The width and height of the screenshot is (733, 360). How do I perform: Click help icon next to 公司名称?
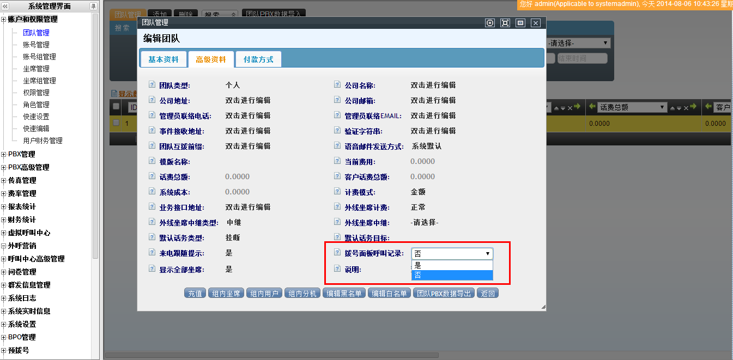click(337, 85)
